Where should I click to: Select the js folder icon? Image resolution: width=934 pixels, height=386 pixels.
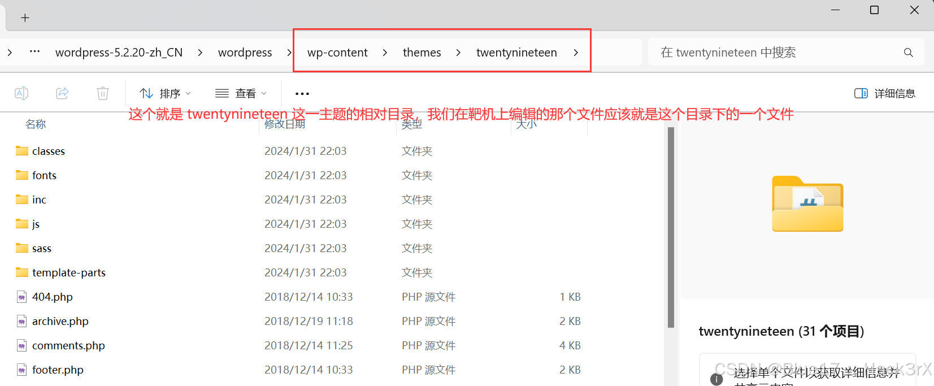pyautogui.click(x=22, y=224)
